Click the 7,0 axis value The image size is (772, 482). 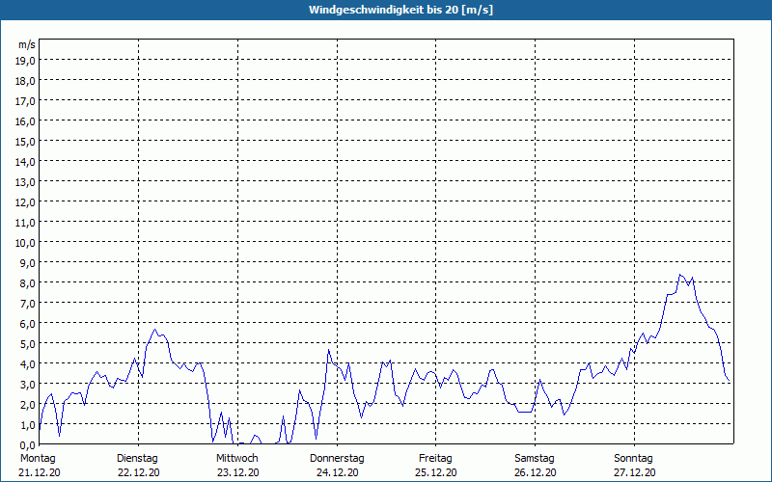pyautogui.click(x=27, y=304)
